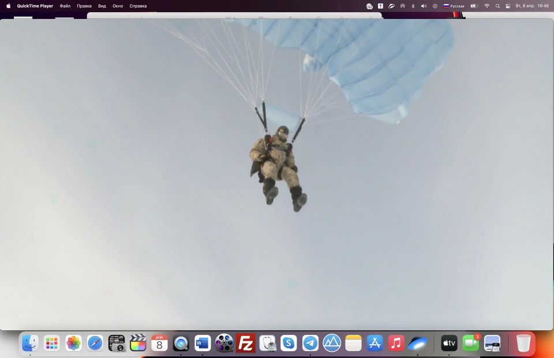554x358 pixels.
Task: Open the Bluetooth status menu
Action: (413, 6)
